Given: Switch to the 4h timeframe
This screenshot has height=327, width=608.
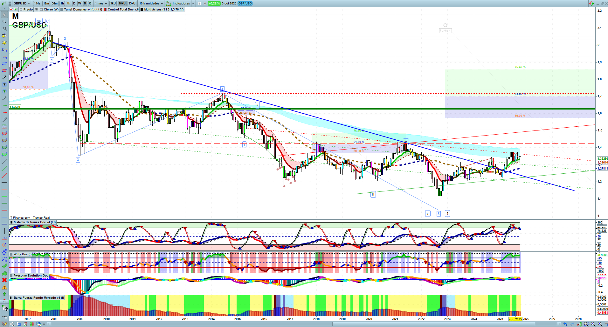Looking at the screenshot, I should pos(68,3).
